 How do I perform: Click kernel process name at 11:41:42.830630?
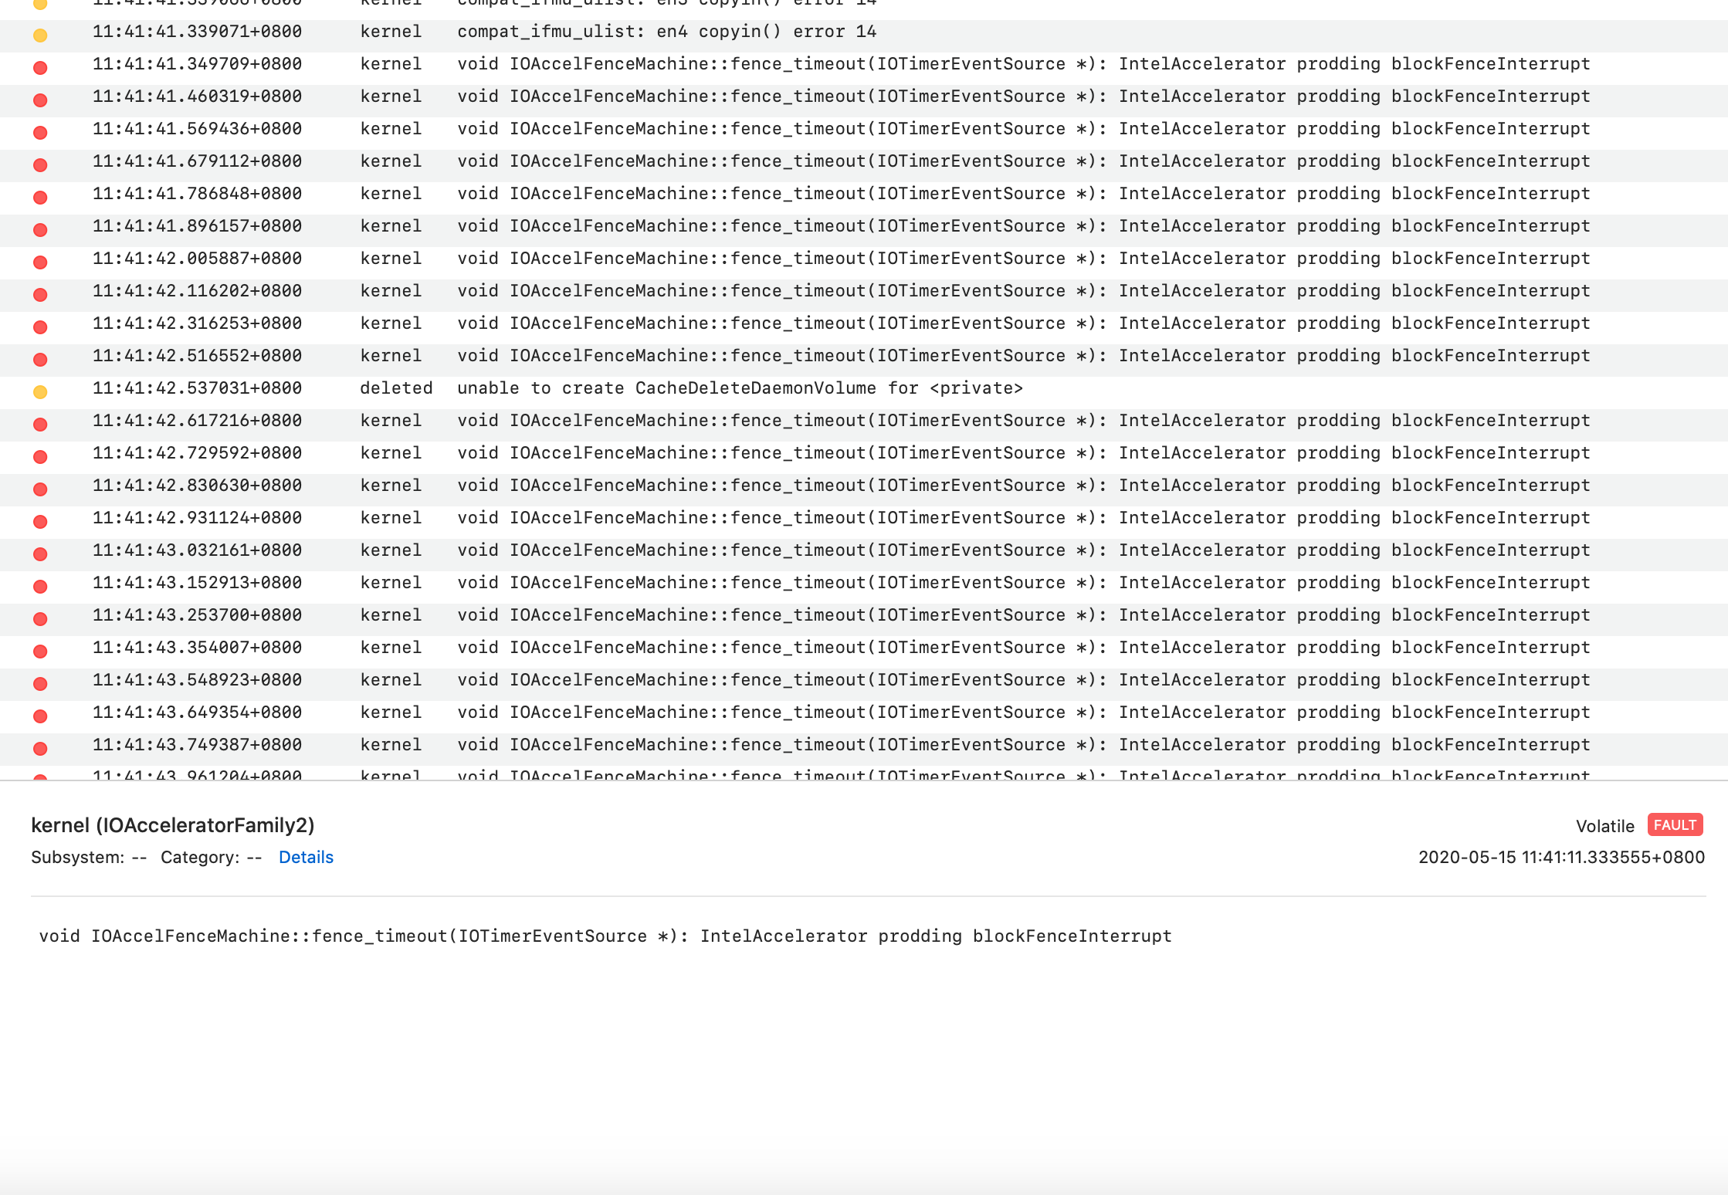pyautogui.click(x=391, y=486)
